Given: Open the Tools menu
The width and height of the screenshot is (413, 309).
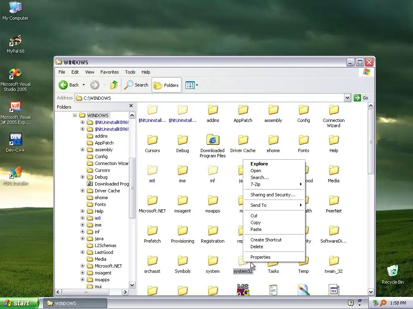Looking at the screenshot, I should point(130,72).
